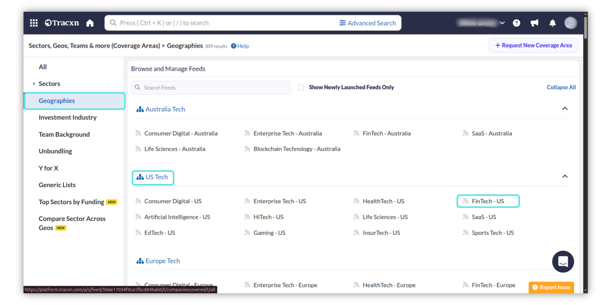Screen dimensions: 611x305
Task: Select Investment Industry in sidebar
Action: point(67,118)
